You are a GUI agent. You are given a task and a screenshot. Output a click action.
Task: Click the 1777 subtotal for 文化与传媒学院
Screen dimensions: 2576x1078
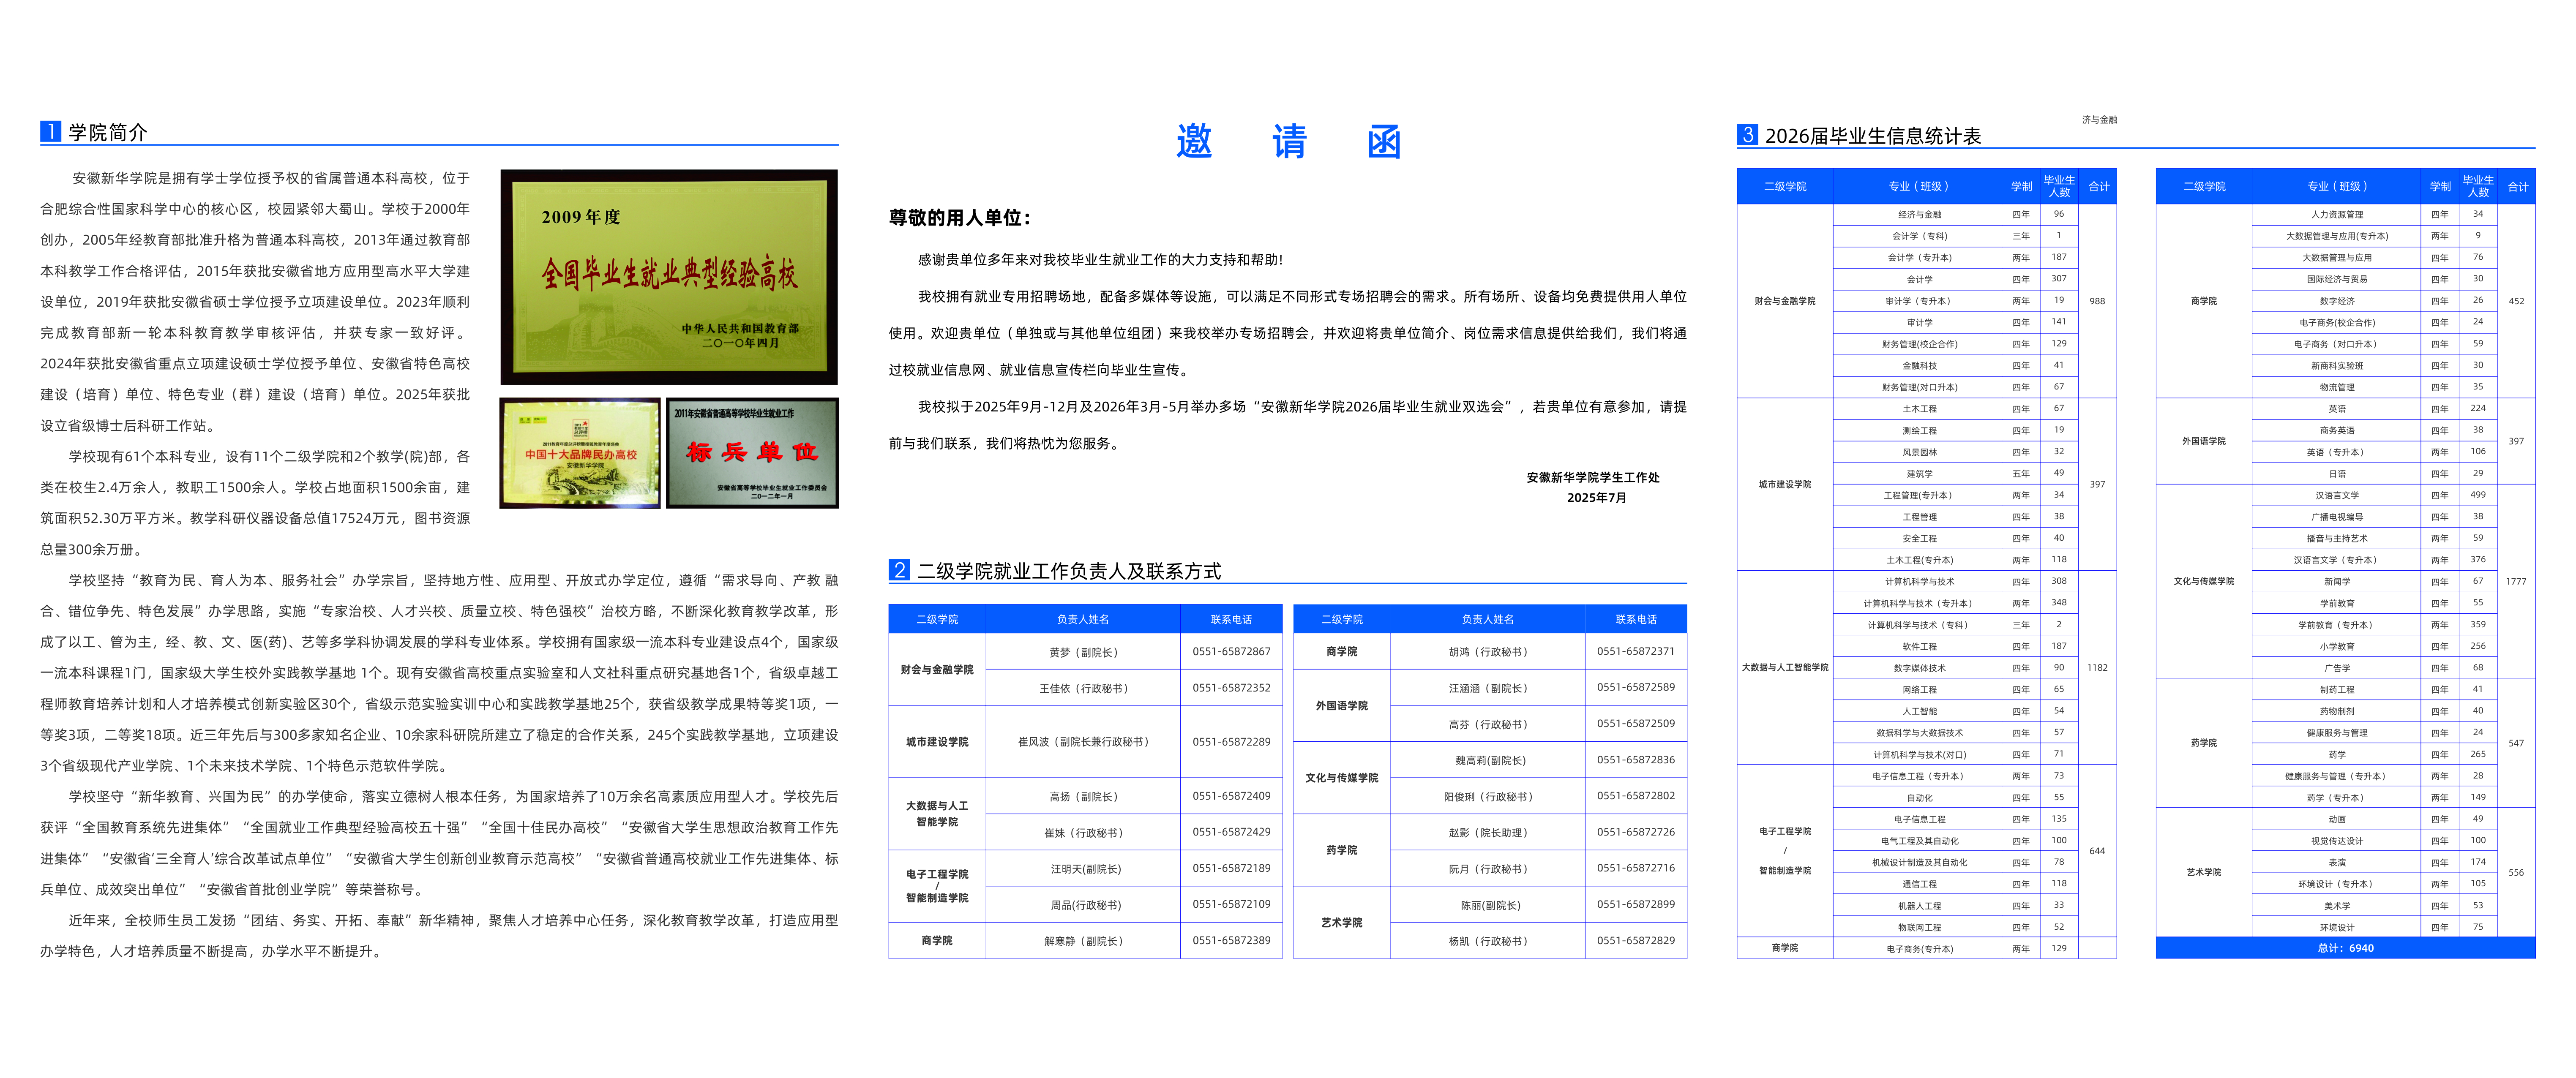2516,581
